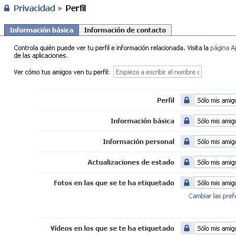The height and width of the screenshot is (236, 236).
Task: Go to Privacidad breadcrumb link
Action: tap(34, 8)
